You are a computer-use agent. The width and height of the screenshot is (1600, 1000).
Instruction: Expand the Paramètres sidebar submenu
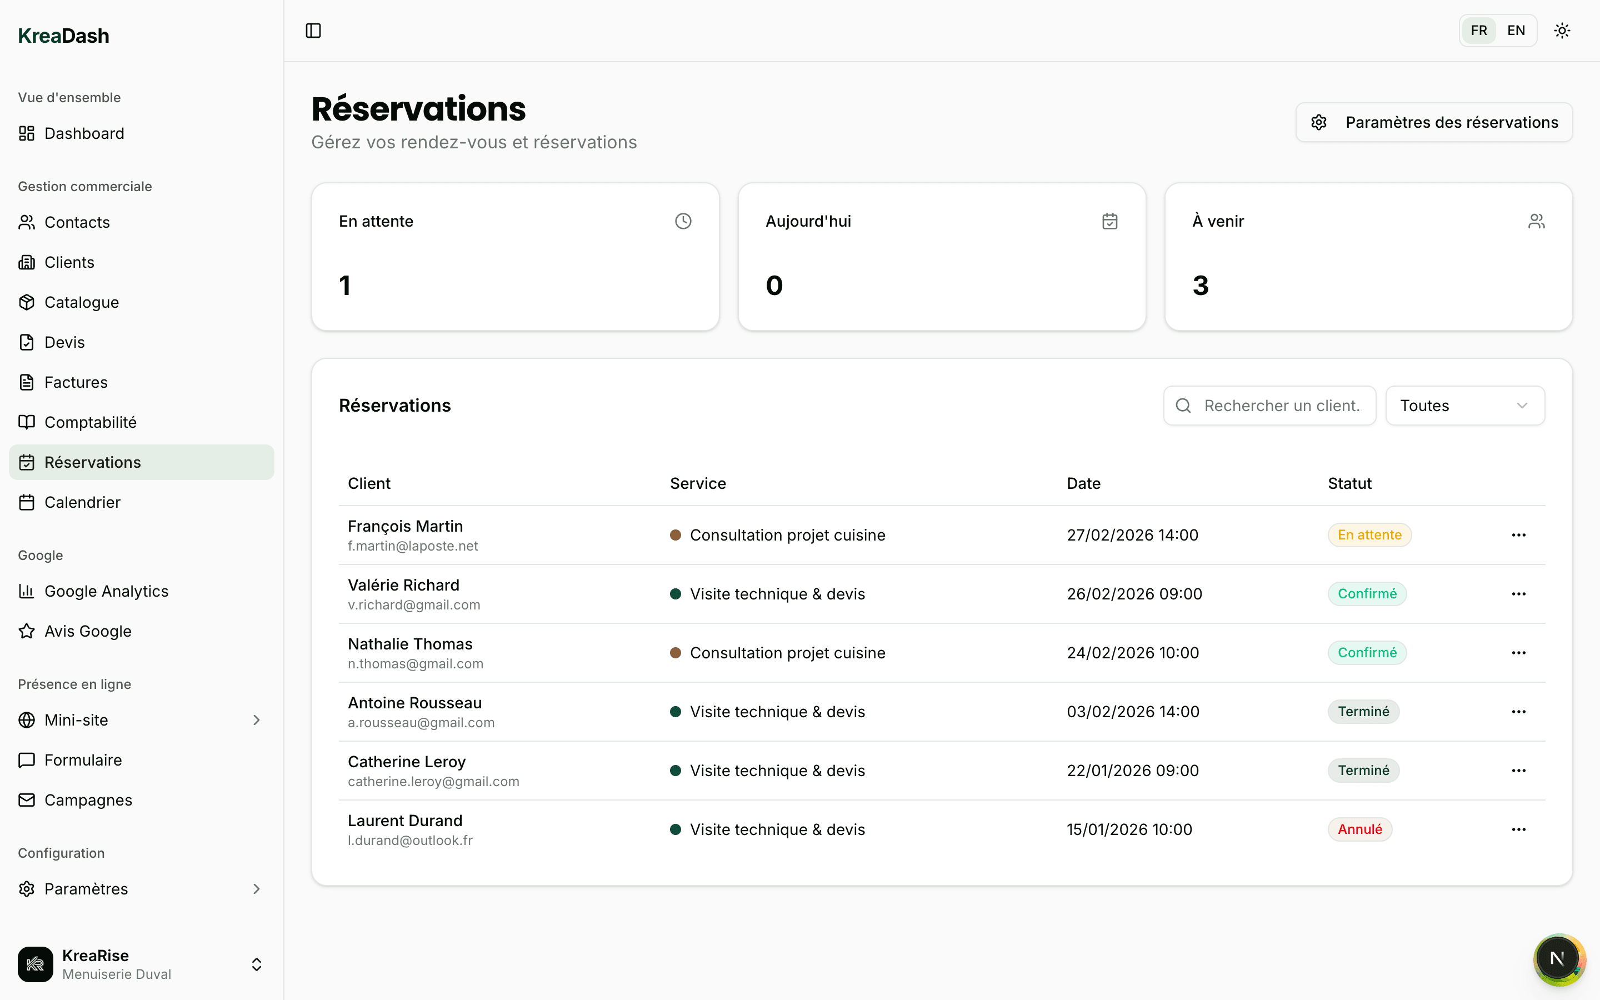pyautogui.click(x=257, y=889)
